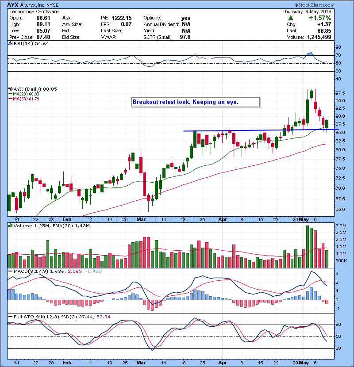Screen dimensions: 354x367
Task: Click the Volume 1.25M, EMA(20) 1.43M label
Action: click(x=51, y=226)
